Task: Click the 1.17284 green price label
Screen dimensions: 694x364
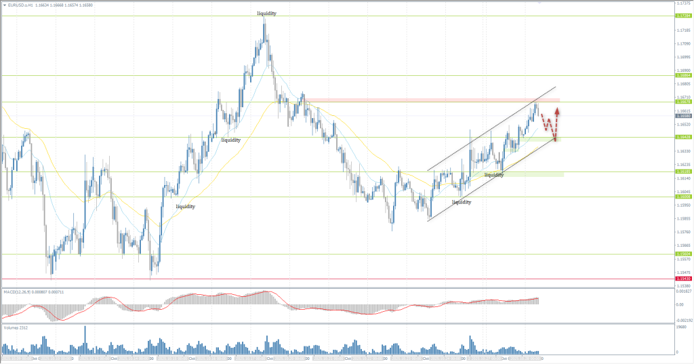Action: [683, 16]
